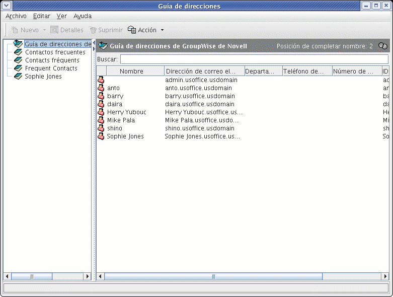Sort by Teléfono de... column header
This screenshot has height=297, width=393.
307,71
